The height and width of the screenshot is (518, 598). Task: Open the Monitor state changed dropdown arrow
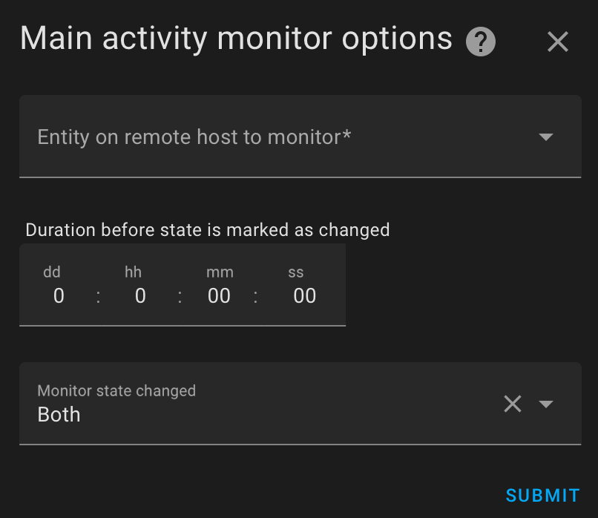(546, 404)
